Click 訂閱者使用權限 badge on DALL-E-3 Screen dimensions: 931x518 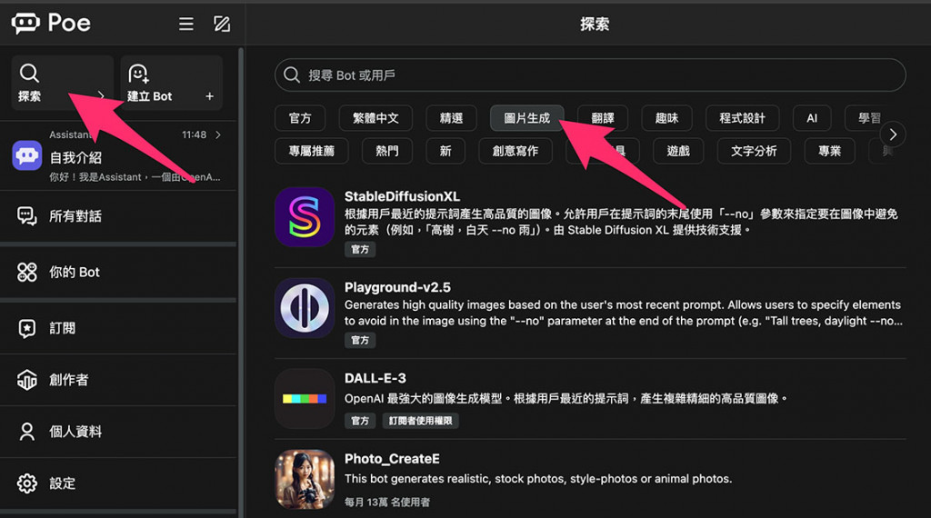tap(420, 421)
